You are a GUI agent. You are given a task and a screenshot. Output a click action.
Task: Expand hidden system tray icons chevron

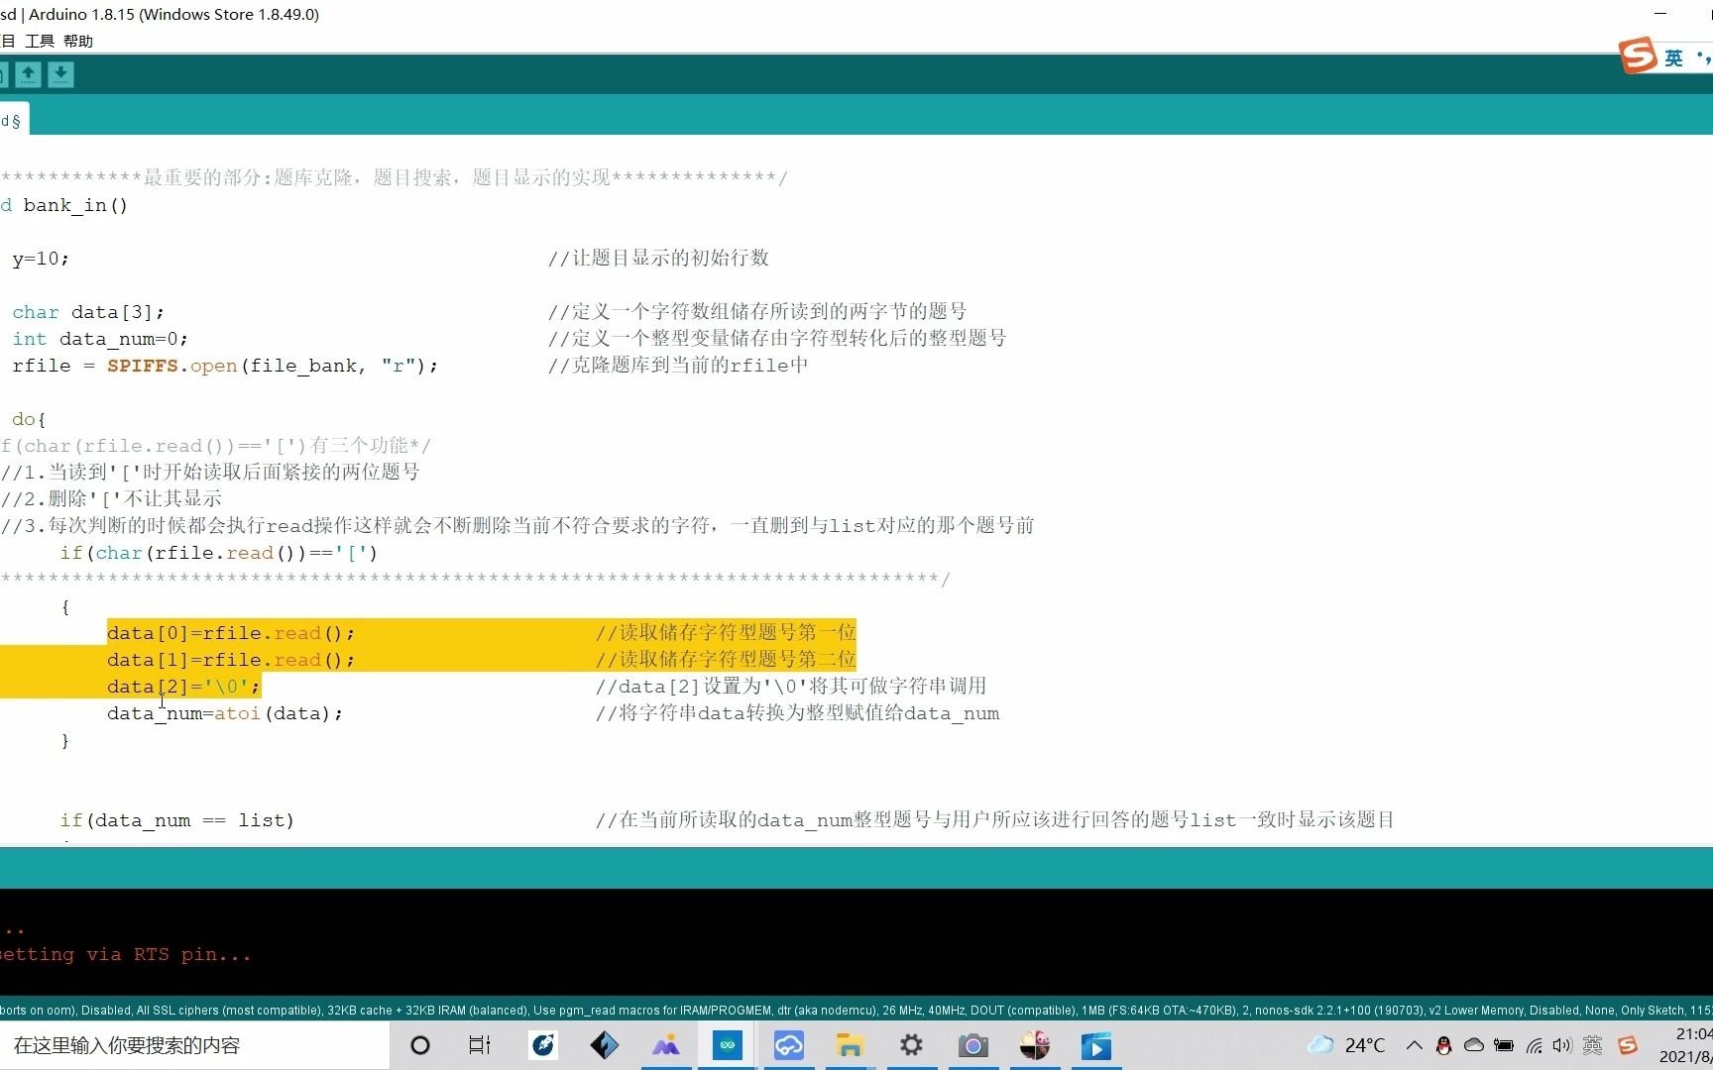tap(1415, 1045)
